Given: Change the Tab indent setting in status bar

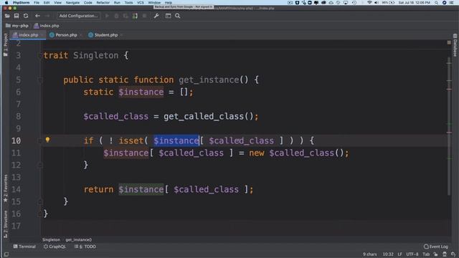Looking at the screenshot, I should coord(426,254).
